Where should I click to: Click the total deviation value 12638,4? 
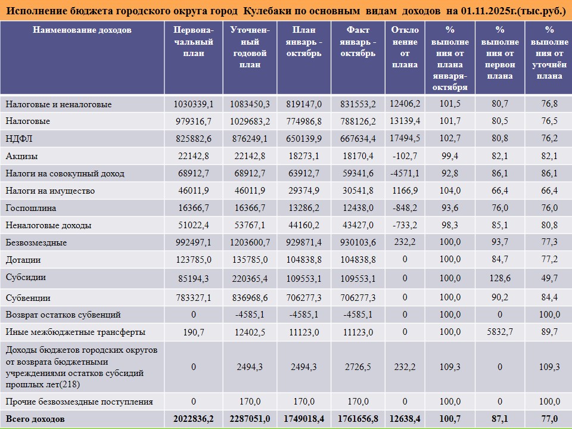405,419
